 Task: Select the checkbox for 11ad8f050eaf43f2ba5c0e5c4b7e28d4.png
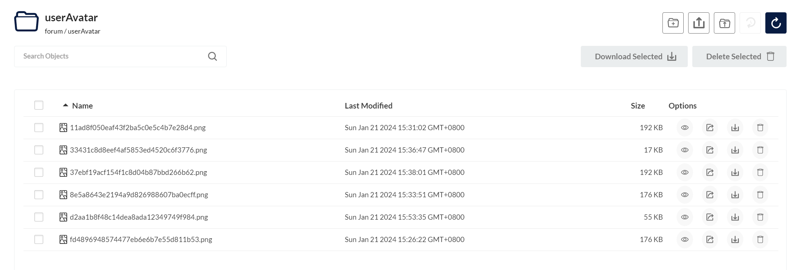[39, 128]
